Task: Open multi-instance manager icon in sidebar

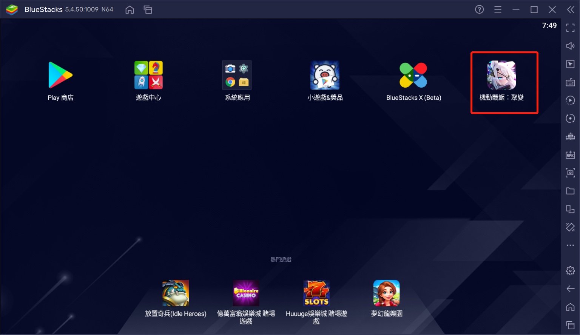Action: 571,209
